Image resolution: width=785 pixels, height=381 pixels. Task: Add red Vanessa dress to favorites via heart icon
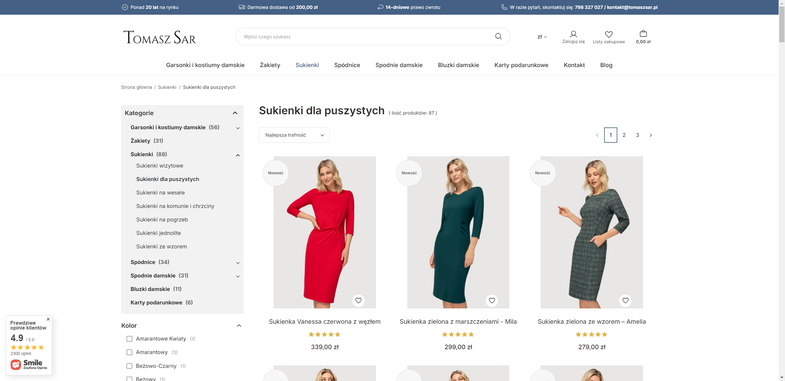(x=358, y=300)
